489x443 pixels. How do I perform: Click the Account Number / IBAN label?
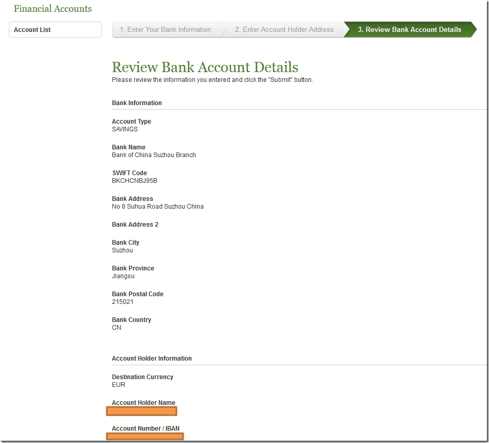(145, 429)
